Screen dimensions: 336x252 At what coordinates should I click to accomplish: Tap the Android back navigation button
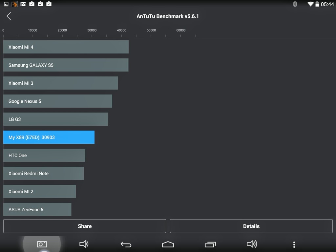pyautogui.click(x=126, y=244)
